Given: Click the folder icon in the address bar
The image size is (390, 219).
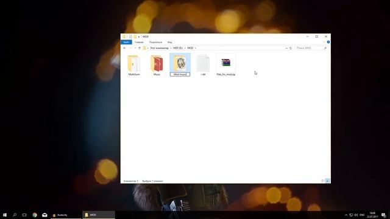Looking at the screenshot, I should (144, 48).
